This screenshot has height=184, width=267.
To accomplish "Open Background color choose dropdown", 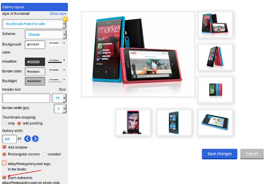I will (x=57, y=43).
